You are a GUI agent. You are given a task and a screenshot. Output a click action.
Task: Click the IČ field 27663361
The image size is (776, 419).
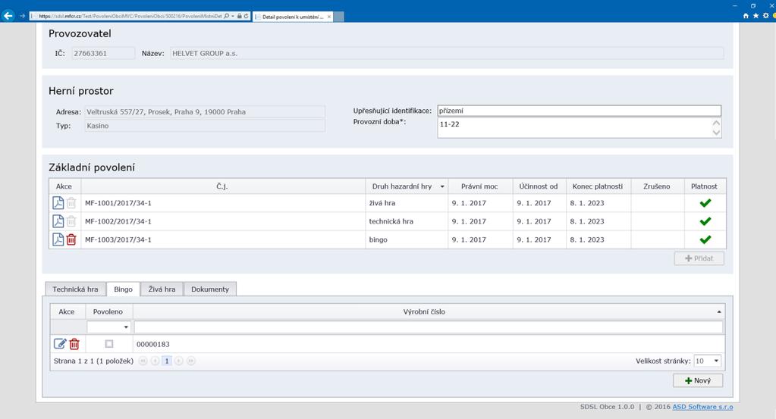(x=103, y=53)
